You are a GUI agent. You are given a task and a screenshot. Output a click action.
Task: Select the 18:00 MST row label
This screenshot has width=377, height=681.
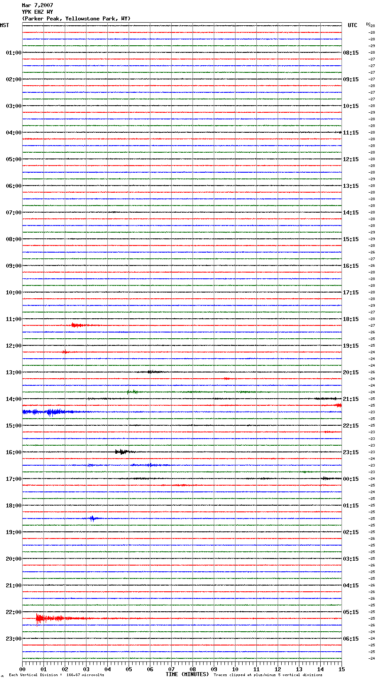pyautogui.click(x=14, y=506)
